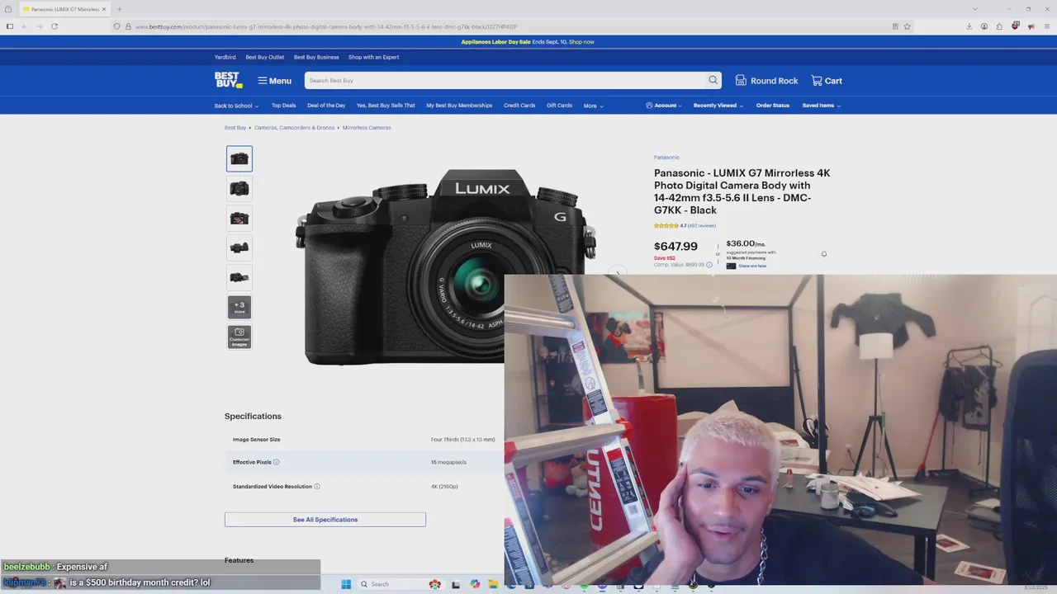The width and height of the screenshot is (1057, 594).
Task: Select fourth camera thumbnail
Action: click(x=239, y=247)
